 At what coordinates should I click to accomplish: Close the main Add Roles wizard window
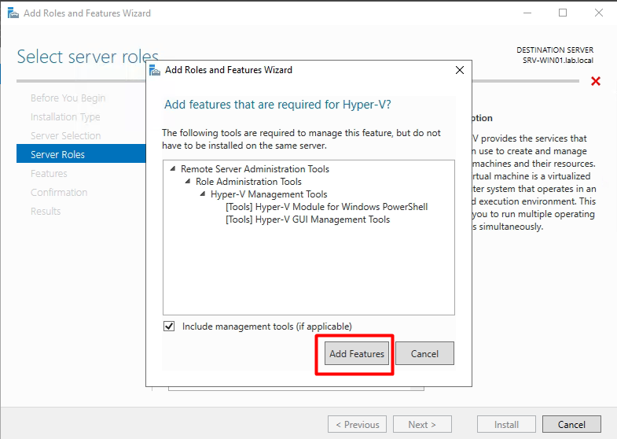click(x=598, y=13)
